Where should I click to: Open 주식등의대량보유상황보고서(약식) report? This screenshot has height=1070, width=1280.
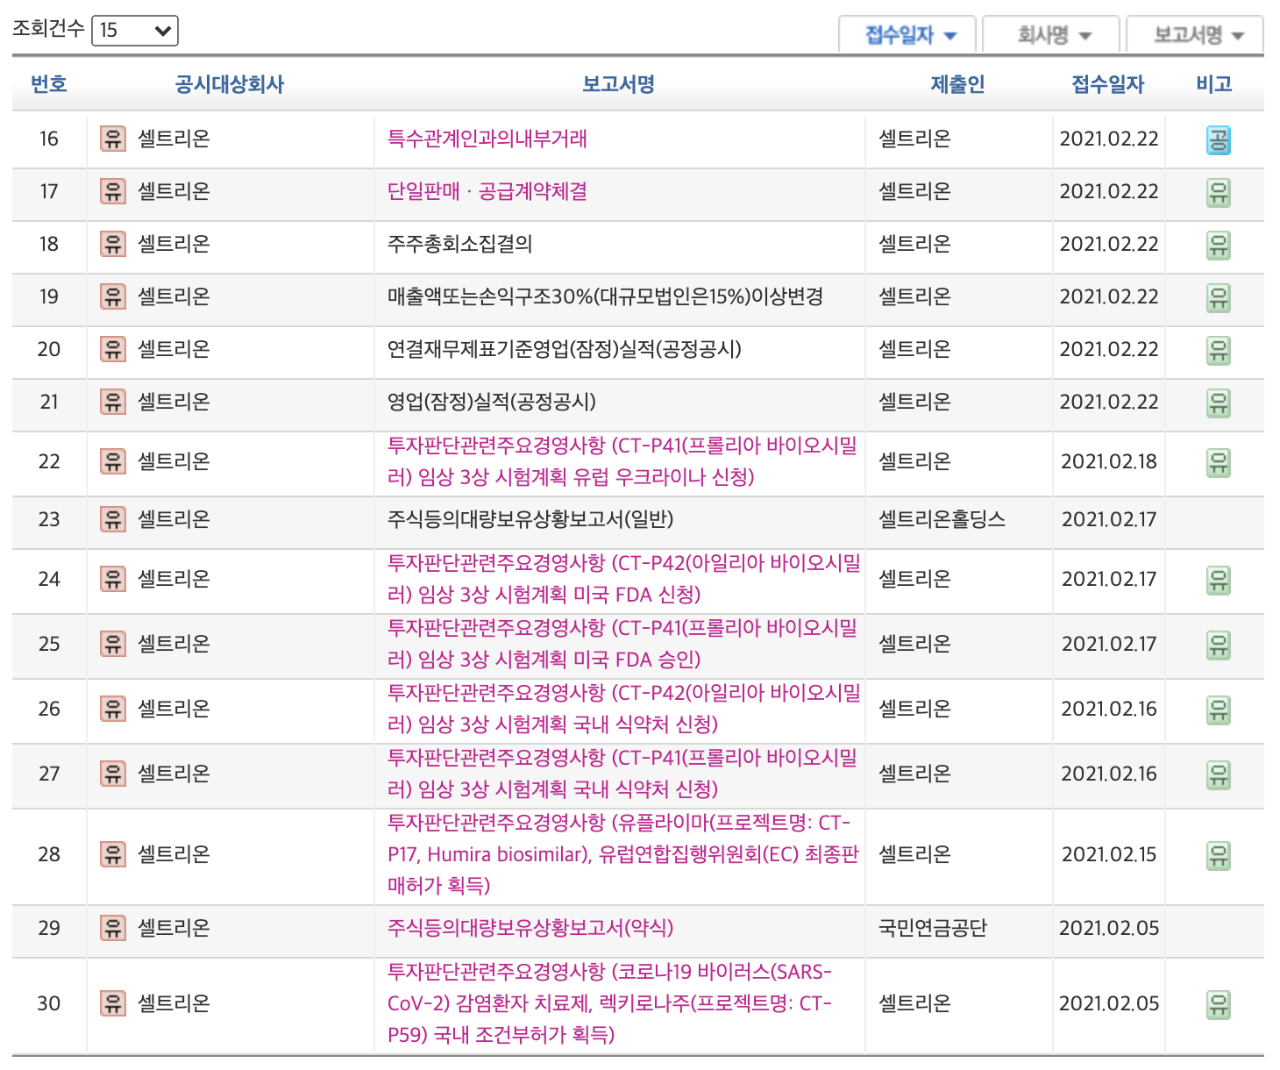530,928
